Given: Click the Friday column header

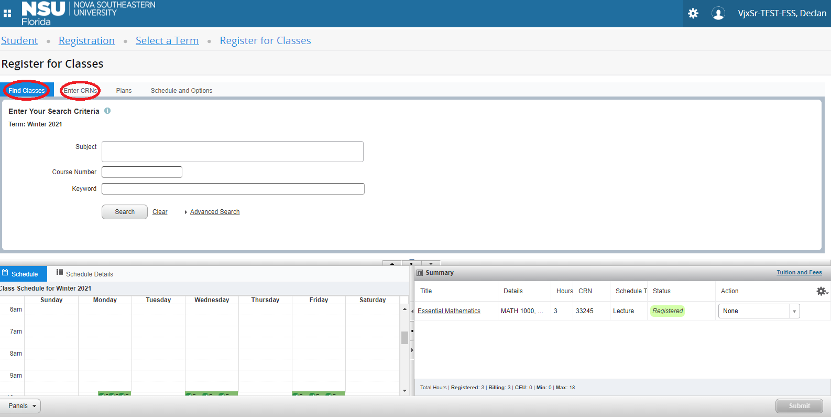Looking at the screenshot, I should pos(319,300).
